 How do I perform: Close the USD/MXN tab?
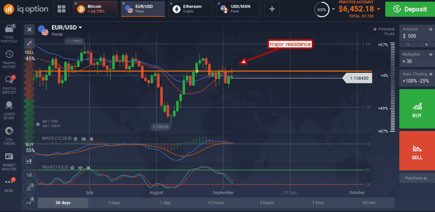pyautogui.click(x=219, y=3)
